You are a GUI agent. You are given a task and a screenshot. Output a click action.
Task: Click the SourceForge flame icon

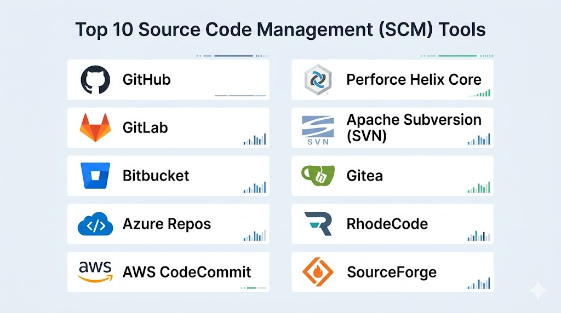(318, 272)
